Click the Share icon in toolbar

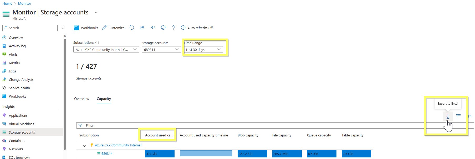142,28
